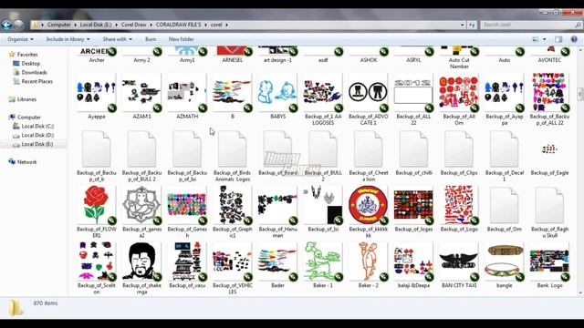
Task: Expand arrow after Computer breadcrumb
Action: tap(75, 25)
